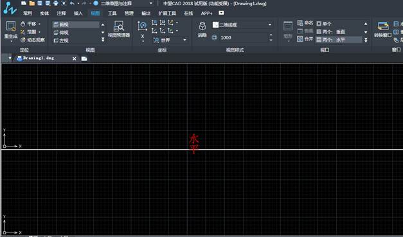Click the ribbon minimize dropdown icon after APP+
The width and height of the screenshot is (403, 237).
click(x=221, y=13)
